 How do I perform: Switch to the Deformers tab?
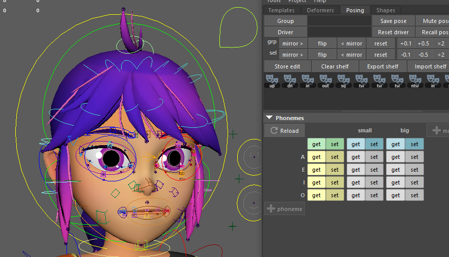click(x=320, y=10)
